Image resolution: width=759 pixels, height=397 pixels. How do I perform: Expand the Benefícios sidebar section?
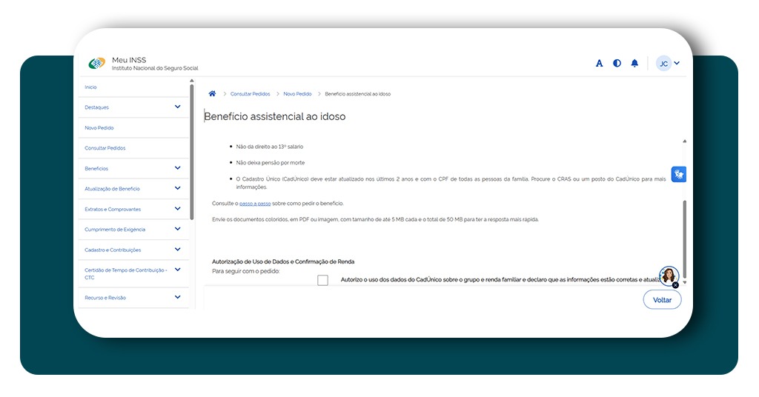(x=133, y=168)
